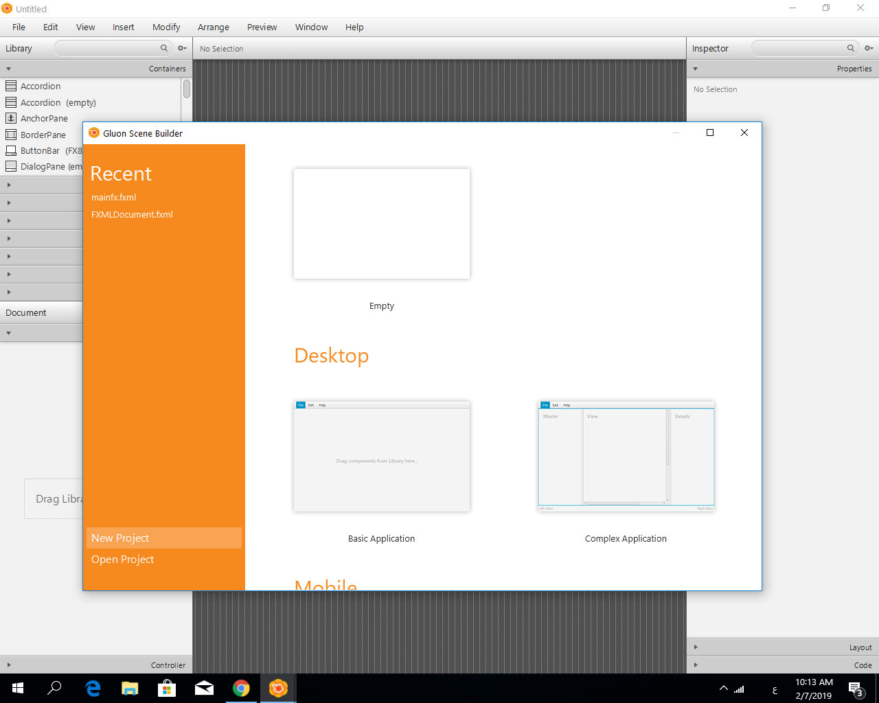The width and height of the screenshot is (879, 703).
Task: Show hidden system tray icons
Action: 724,689
